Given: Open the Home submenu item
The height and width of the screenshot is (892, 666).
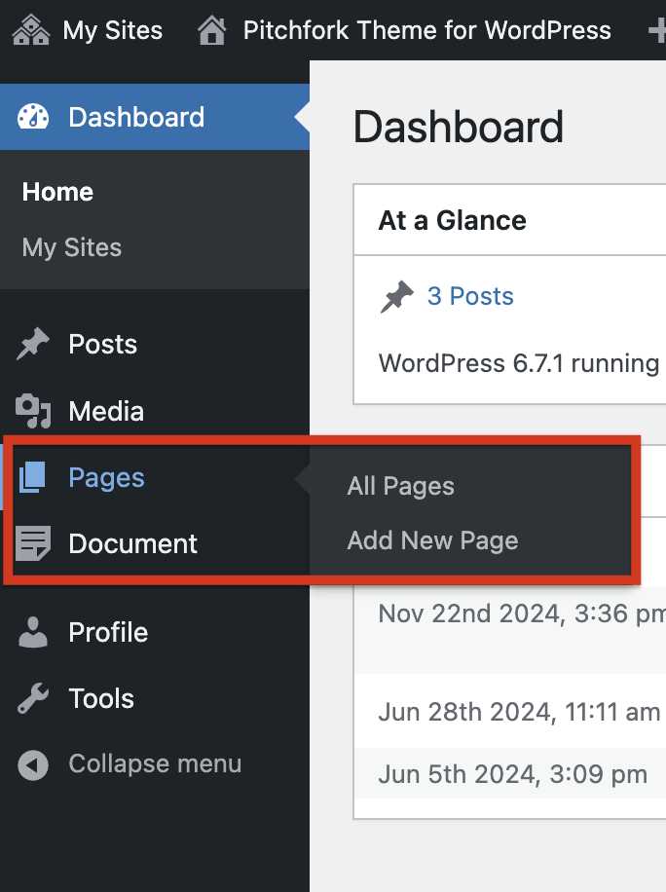Looking at the screenshot, I should point(57,192).
